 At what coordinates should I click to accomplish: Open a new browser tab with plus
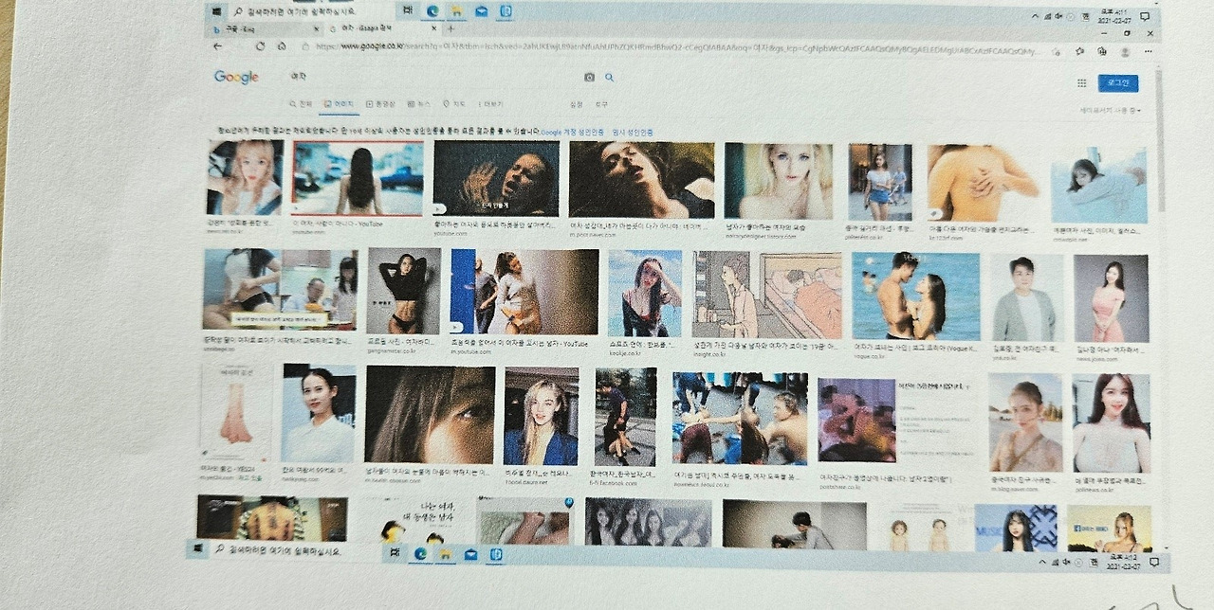[x=451, y=28]
